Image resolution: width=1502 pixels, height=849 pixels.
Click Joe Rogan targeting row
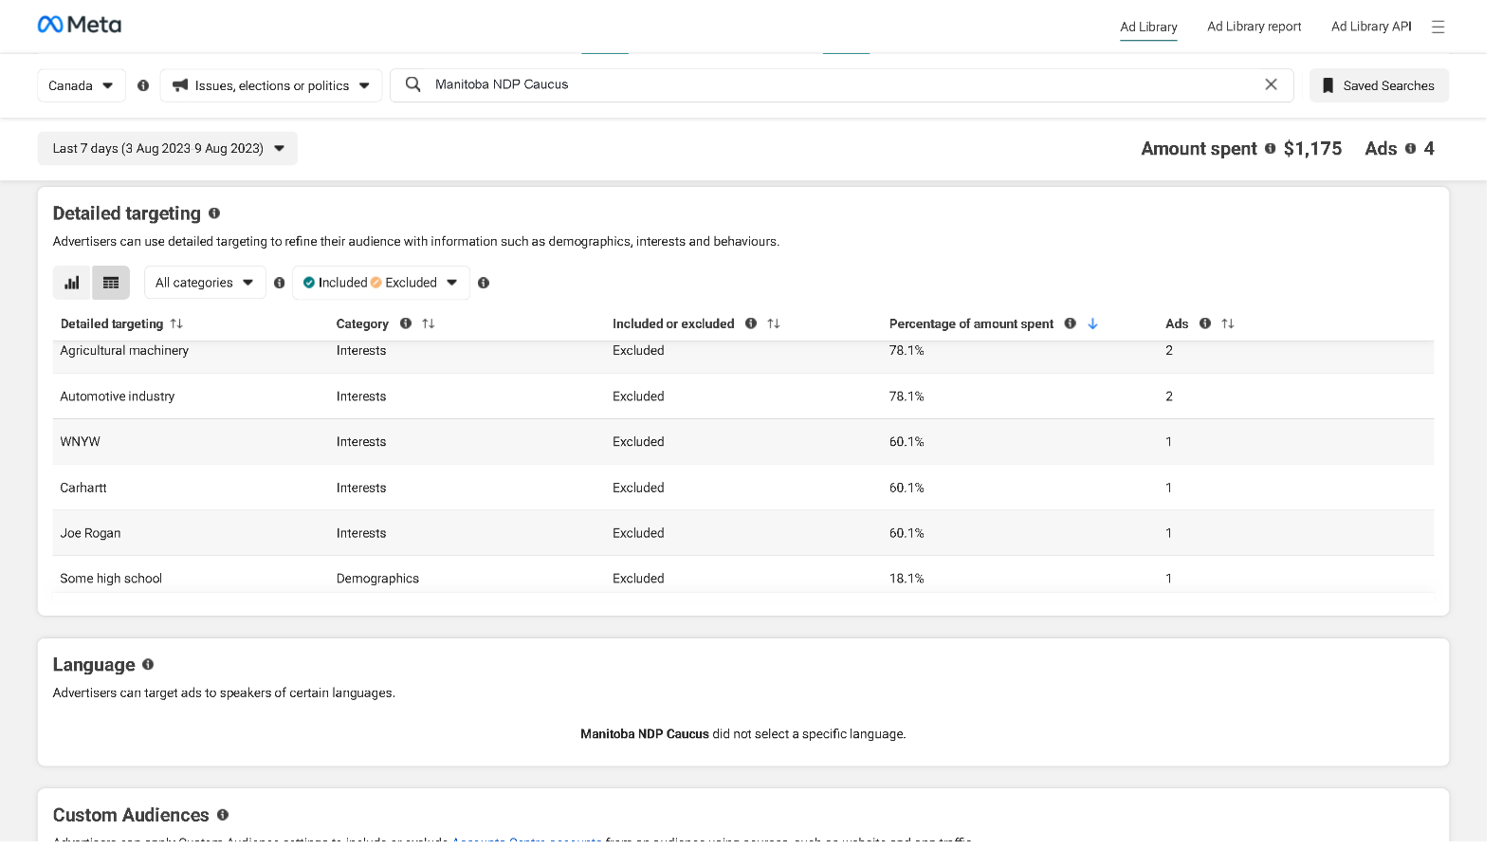tap(743, 533)
